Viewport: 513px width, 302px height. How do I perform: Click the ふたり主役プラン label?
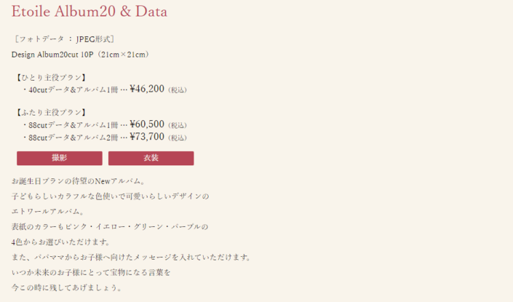(51, 113)
